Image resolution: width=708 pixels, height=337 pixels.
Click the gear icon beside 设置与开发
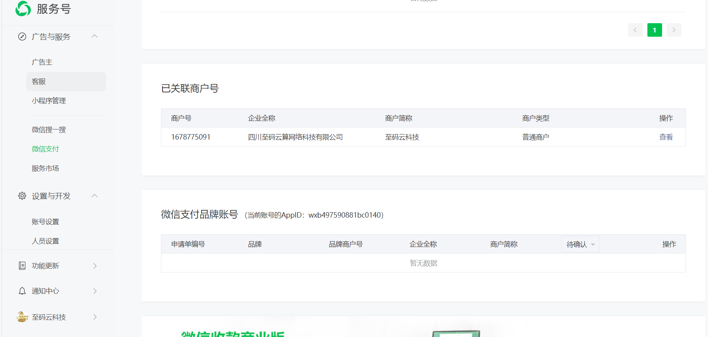[x=22, y=196]
